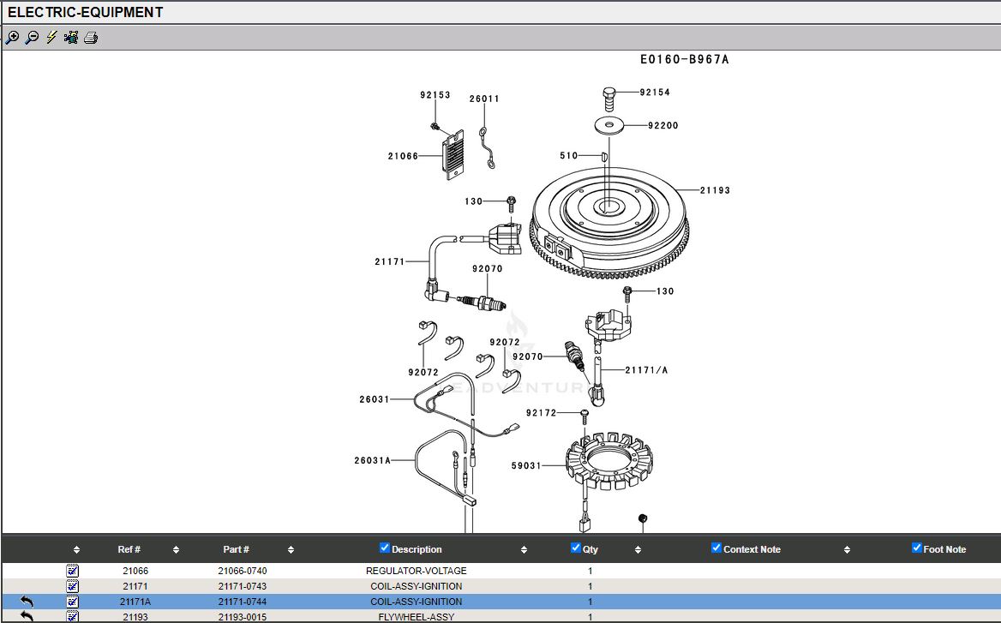The width and height of the screenshot is (1001, 623).
Task: Click part number 21066-0740 in table
Action: [243, 571]
